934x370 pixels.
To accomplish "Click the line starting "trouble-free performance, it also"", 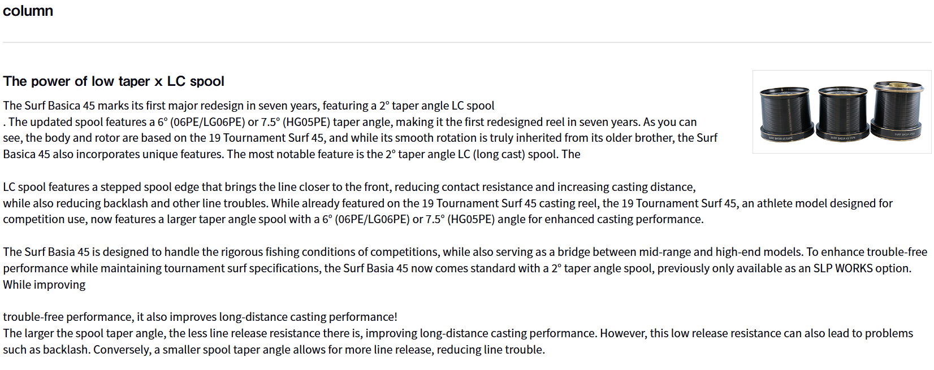I will (200, 317).
